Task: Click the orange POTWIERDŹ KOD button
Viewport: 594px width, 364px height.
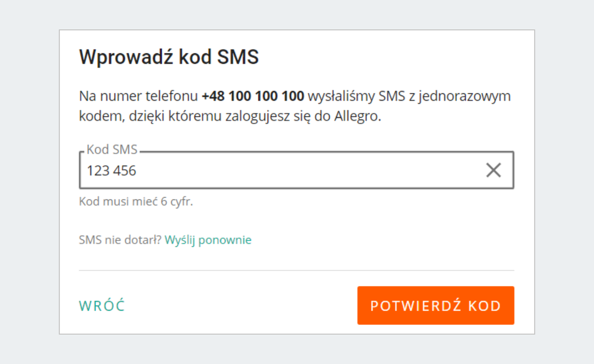Action: (x=435, y=305)
